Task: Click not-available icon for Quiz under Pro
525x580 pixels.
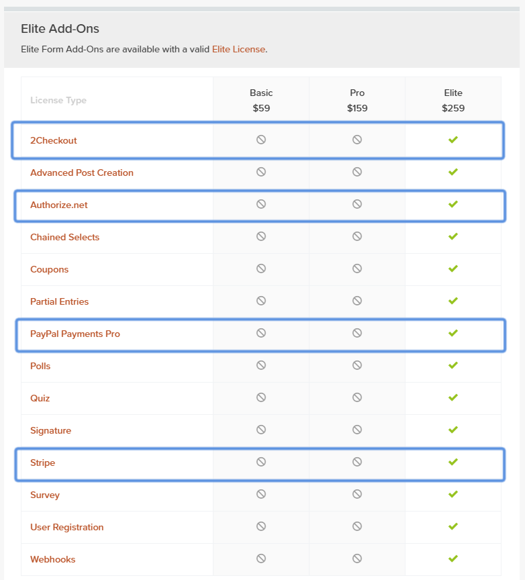Action: point(357,397)
